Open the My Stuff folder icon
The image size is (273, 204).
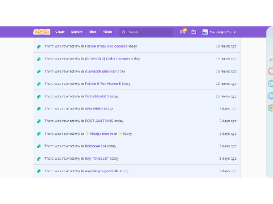(x=193, y=32)
